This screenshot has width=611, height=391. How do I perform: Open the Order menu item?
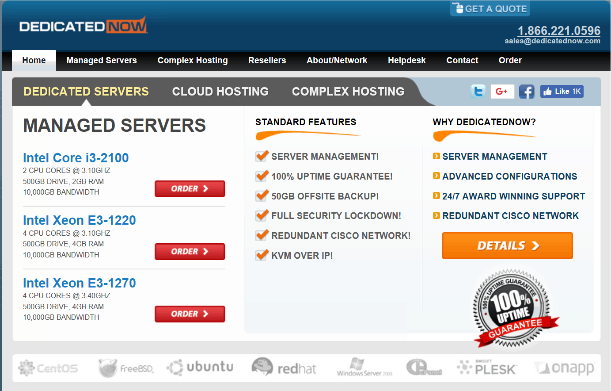coord(510,61)
